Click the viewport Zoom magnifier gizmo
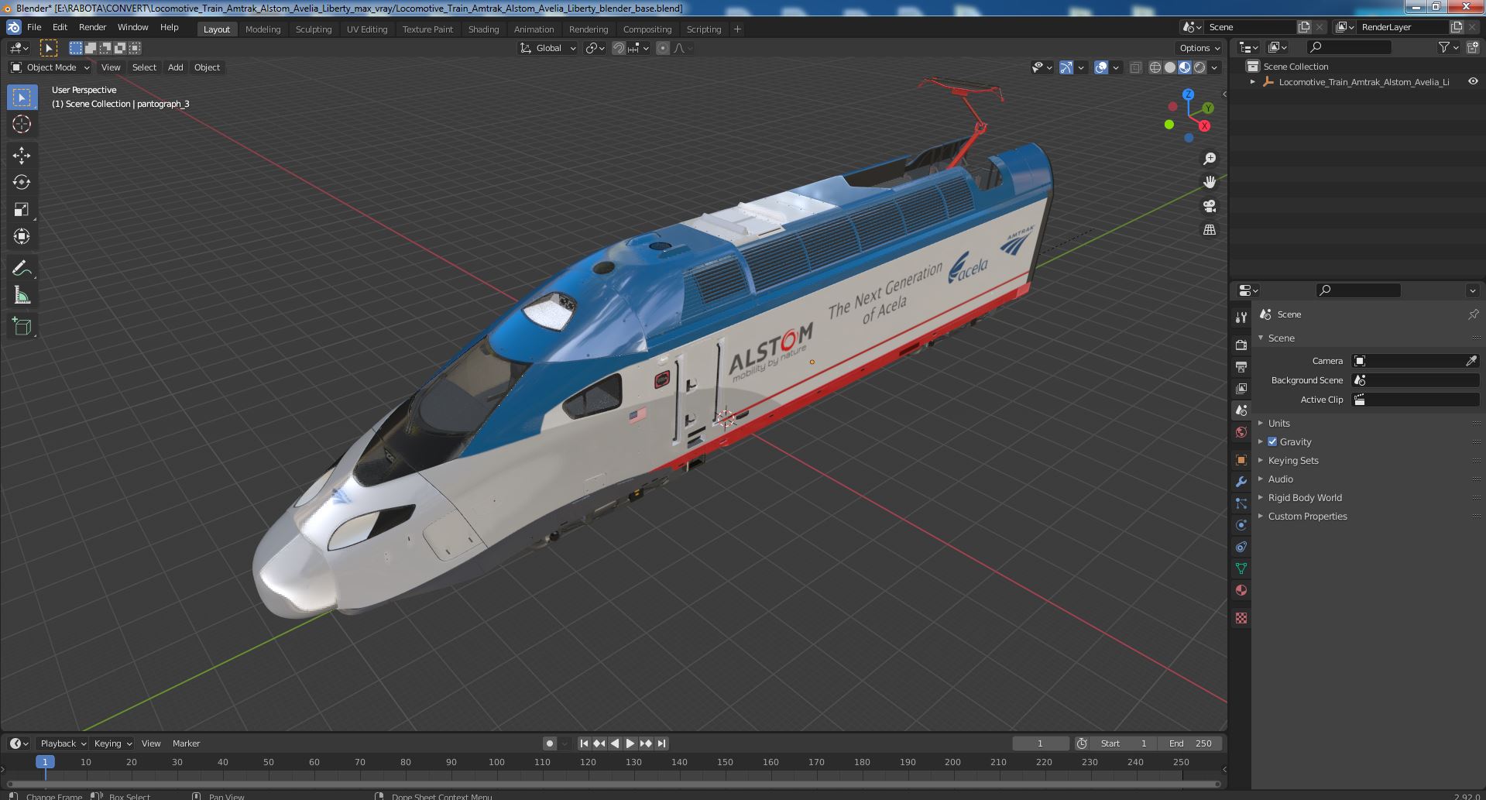The height and width of the screenshot is (800, 1486). [1209, 159]
